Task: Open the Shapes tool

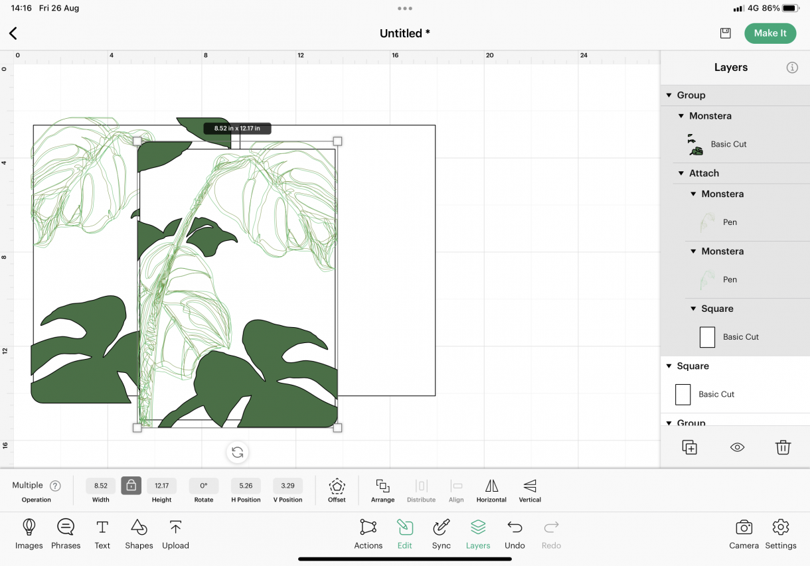Action: (139, 534)
